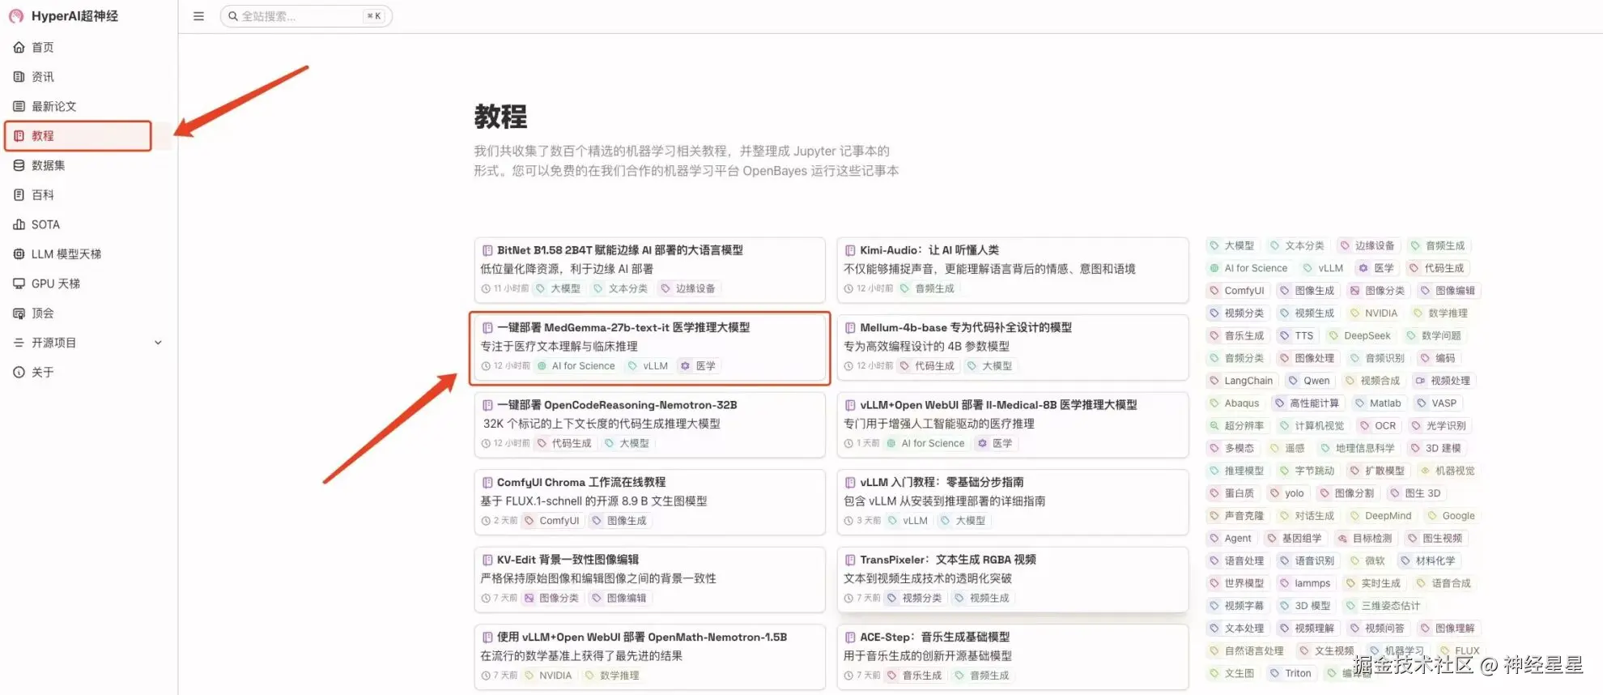The height and width of the screenshot is (695, 1603).
Task: Select NVIDIA tag in tag cloud
Action: (1374, 313)
